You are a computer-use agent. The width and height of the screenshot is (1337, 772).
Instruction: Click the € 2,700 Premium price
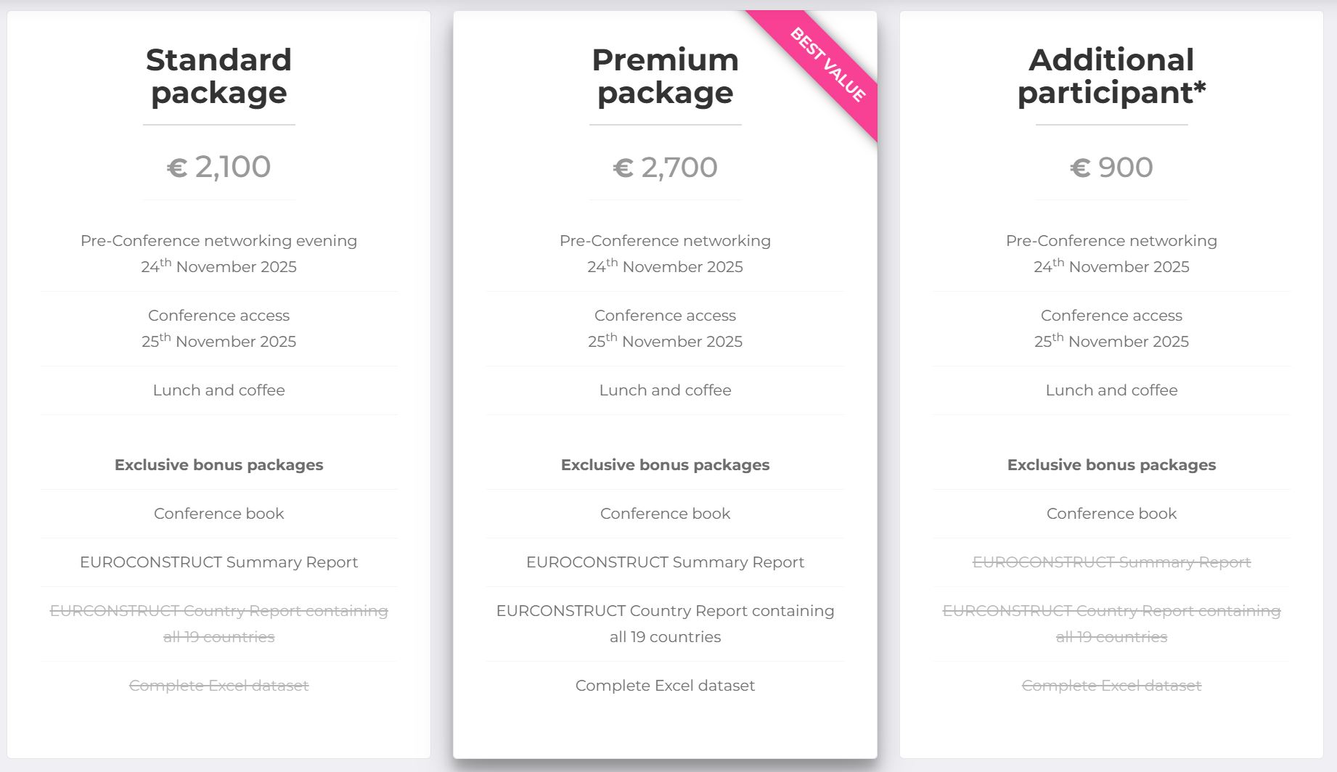click(665, 168)
